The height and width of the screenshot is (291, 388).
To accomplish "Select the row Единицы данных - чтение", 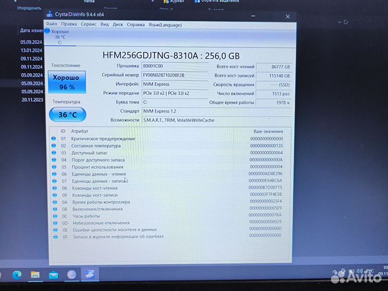I will click(x=167, y=174).
